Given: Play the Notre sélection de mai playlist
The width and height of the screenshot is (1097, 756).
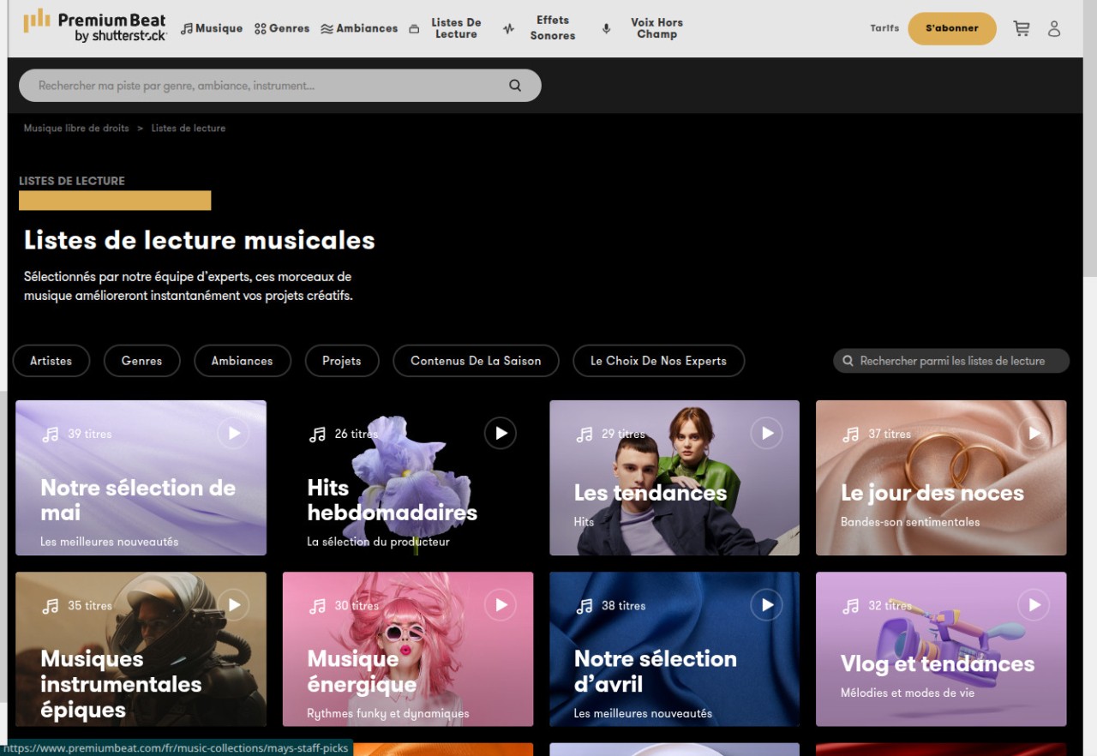Looking at the screenshot, I should click(x=233, y=434).
